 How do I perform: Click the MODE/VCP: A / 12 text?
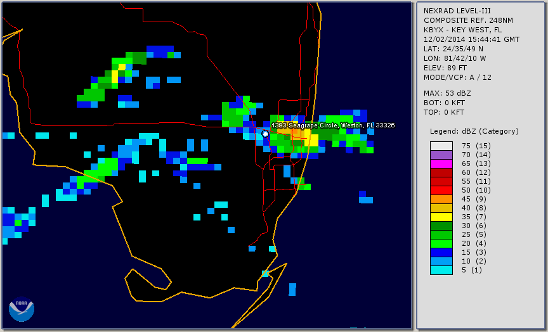point(457,77)
